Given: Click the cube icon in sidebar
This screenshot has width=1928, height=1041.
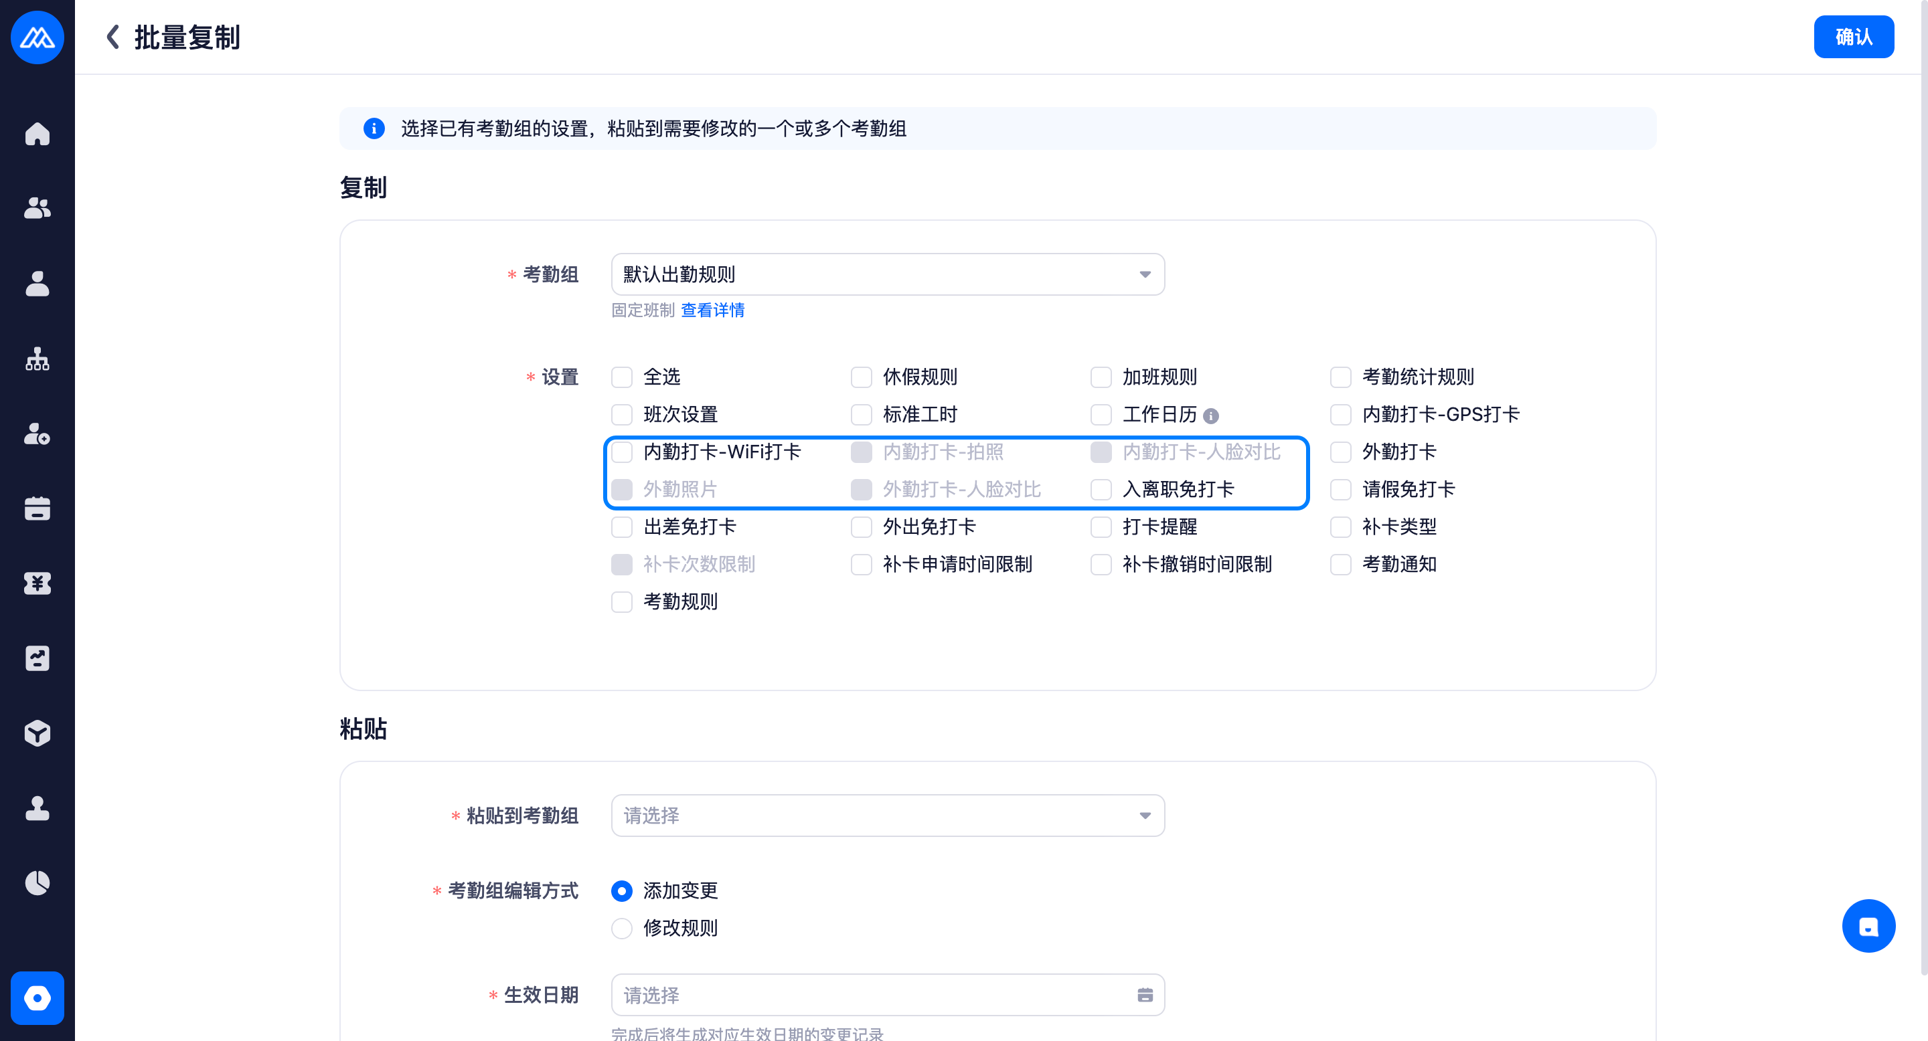Looking at the screenshot, I should click(x=37, y=733).
